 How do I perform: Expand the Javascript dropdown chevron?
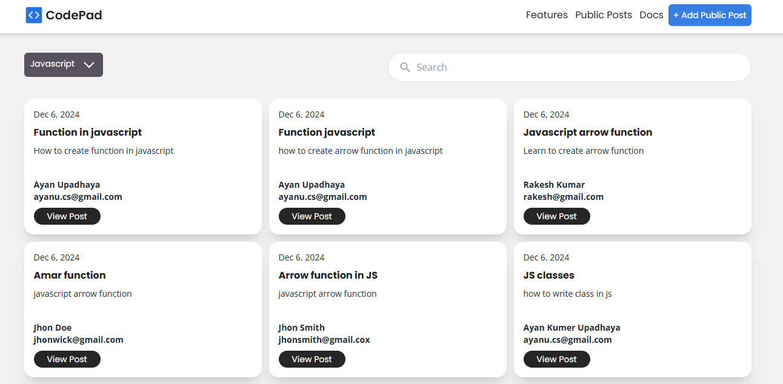[89, 65]
